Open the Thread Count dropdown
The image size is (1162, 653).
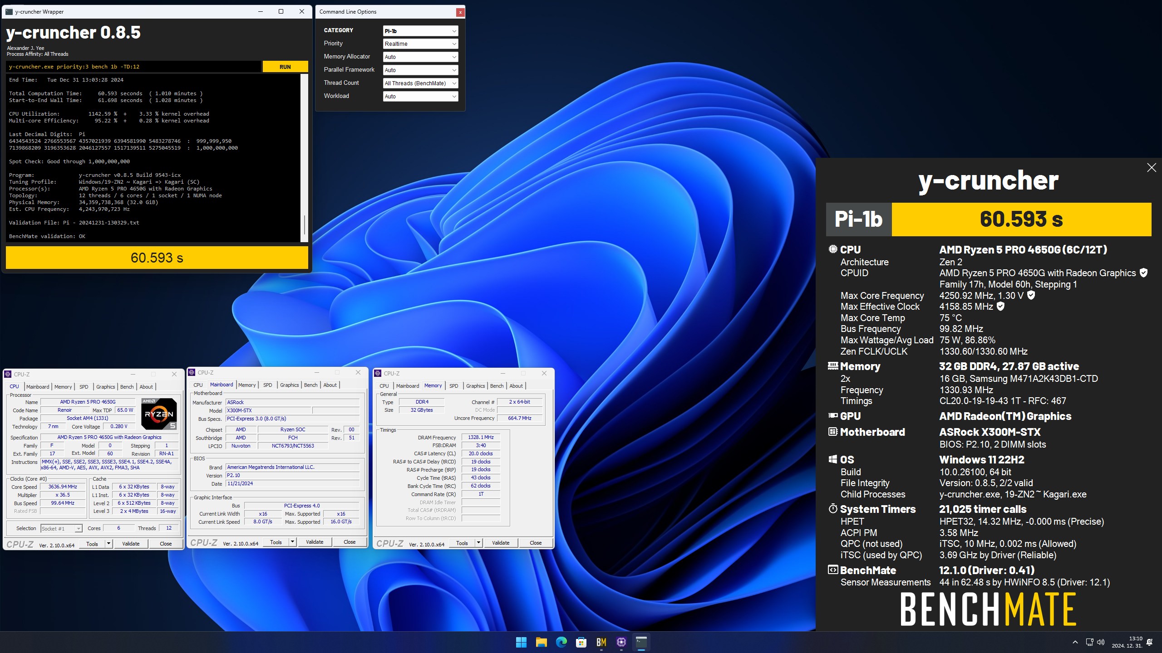[x=420, y=83]
